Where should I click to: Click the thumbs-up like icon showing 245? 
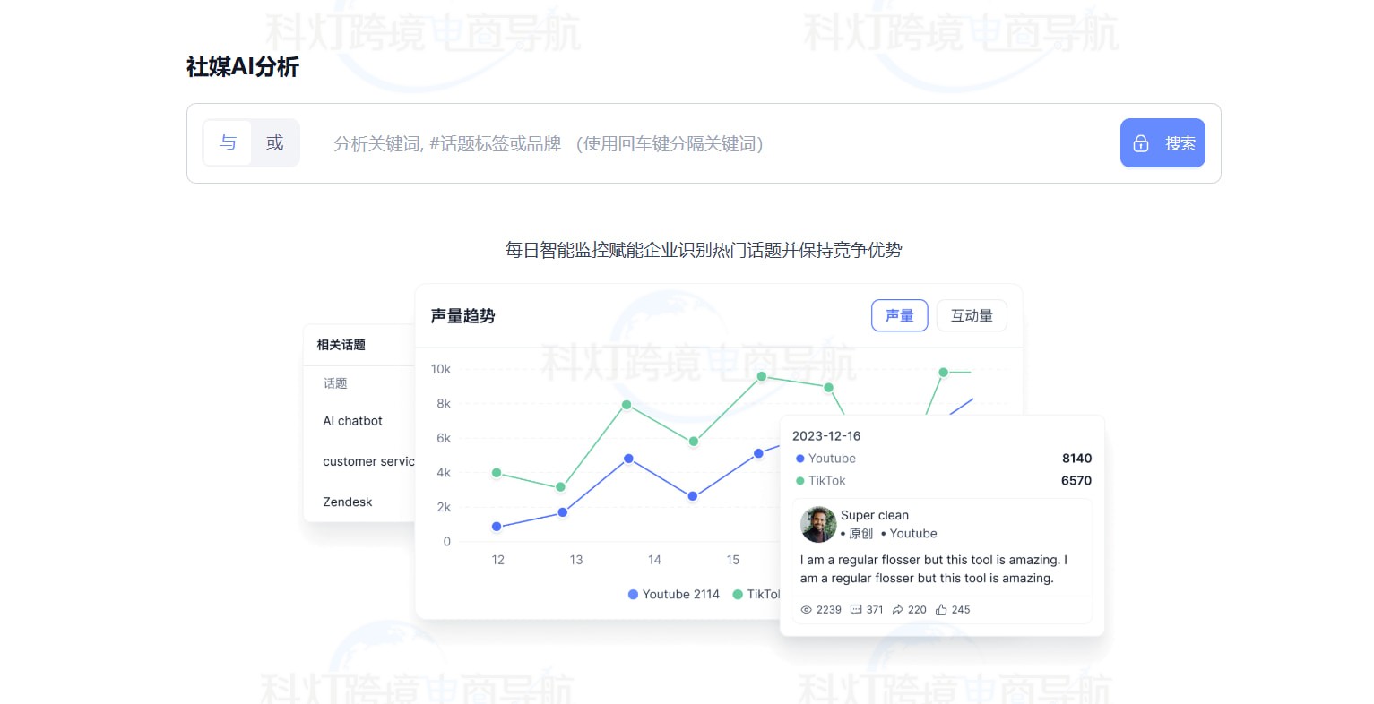tap(941, 610)
